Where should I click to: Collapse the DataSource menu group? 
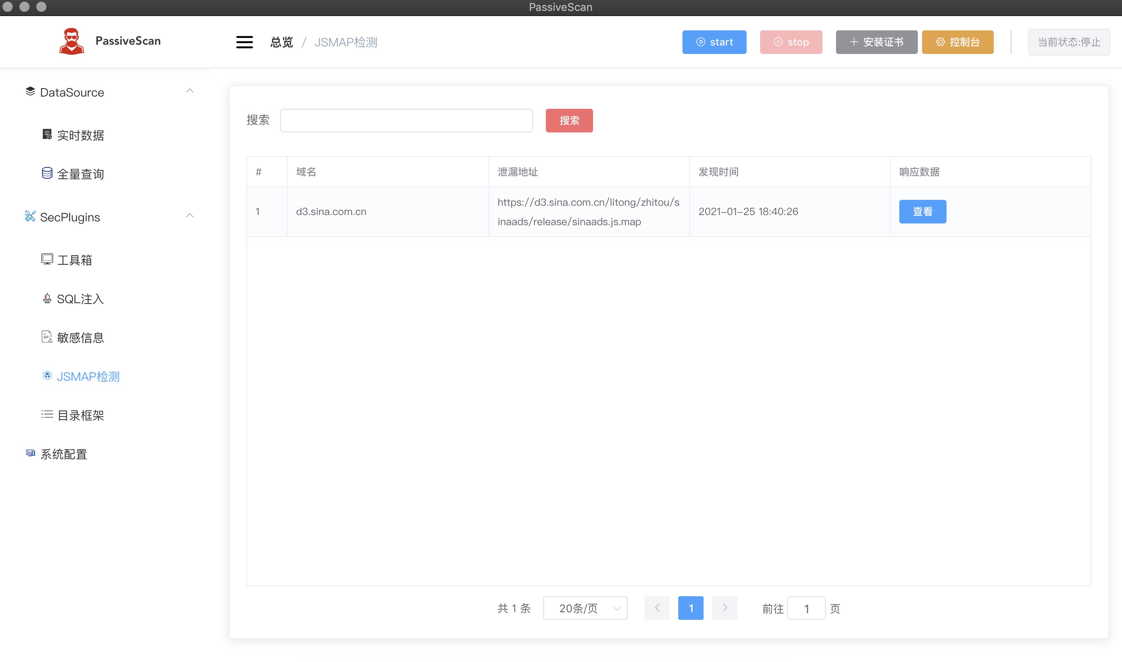pyautogui.click(x=190, y=91)
